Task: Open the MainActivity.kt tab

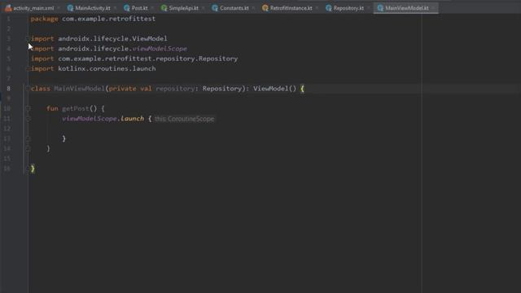Action: pyautogui.click(x=92, y=8)
